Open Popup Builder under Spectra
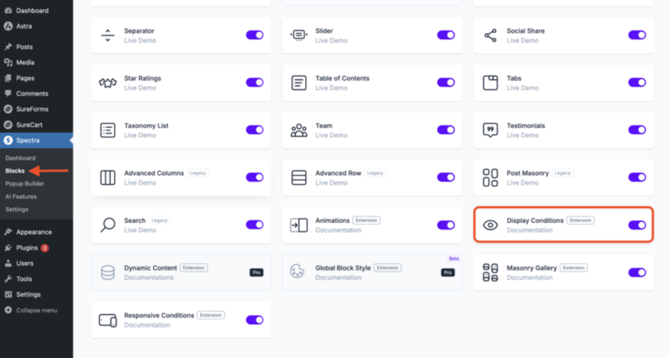The image size is (669, 358). (x=25, y=184)
